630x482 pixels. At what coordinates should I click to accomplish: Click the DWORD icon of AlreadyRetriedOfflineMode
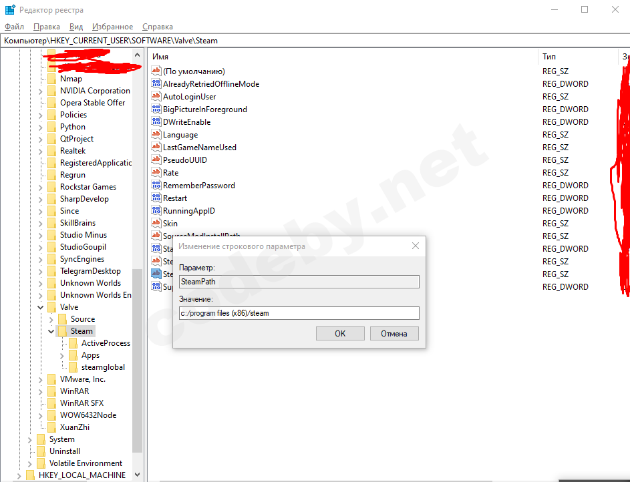coord(156,83)
